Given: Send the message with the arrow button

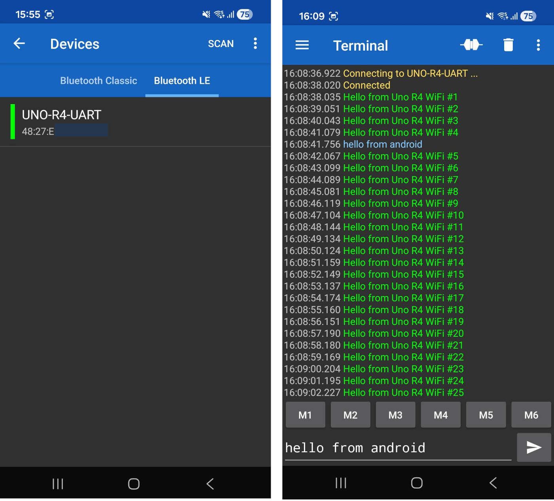Looking at the screenshot, I should [x=533, y=448].
